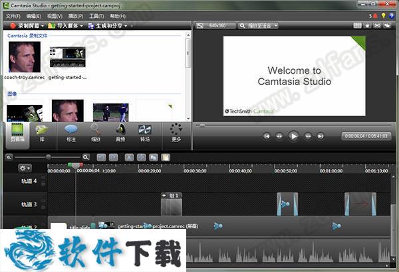Jump to next clip
The width and height of the screenshot is (399, 272).
click(x=321, y=137)
